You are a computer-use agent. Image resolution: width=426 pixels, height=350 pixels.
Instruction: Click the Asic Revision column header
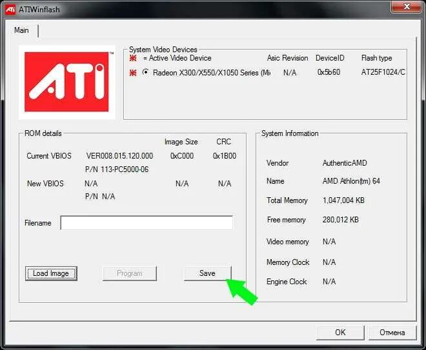287,58
